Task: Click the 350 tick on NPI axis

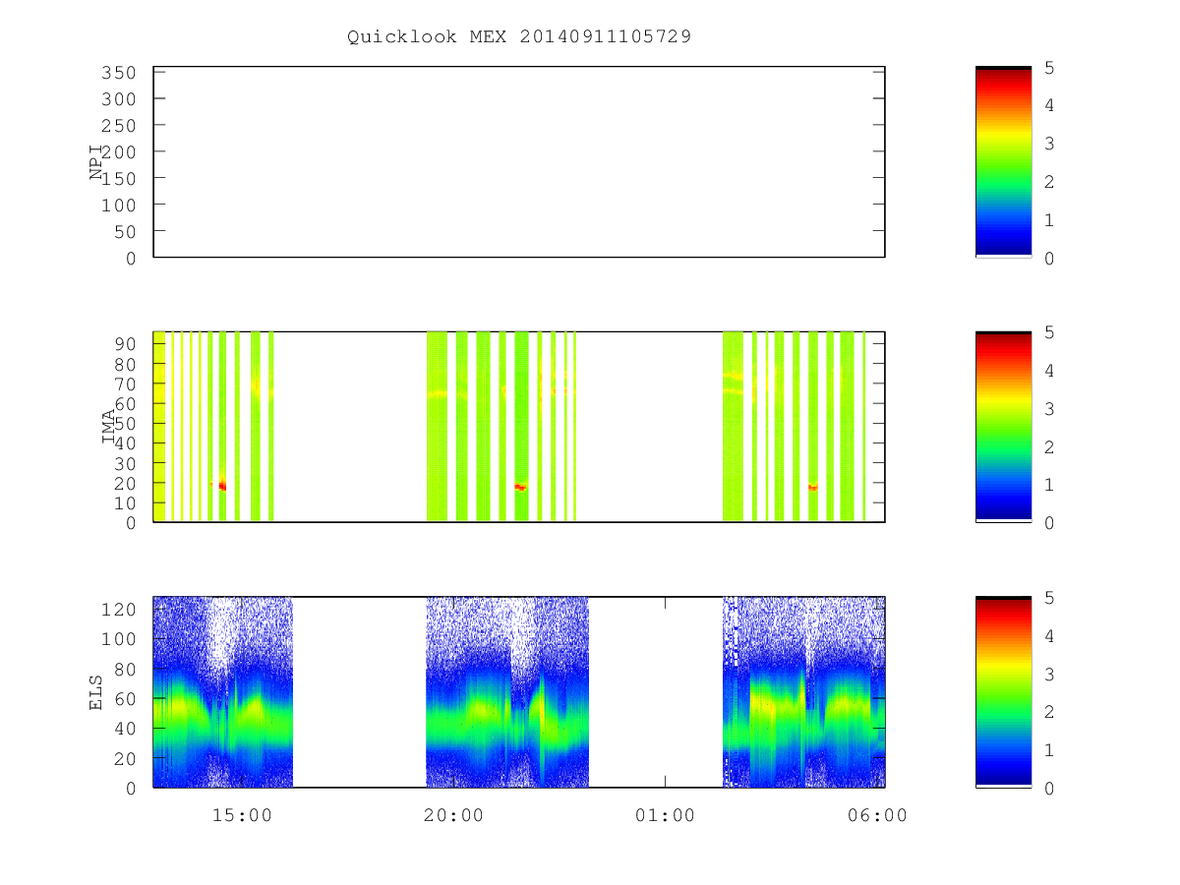Action: (119, 73)
